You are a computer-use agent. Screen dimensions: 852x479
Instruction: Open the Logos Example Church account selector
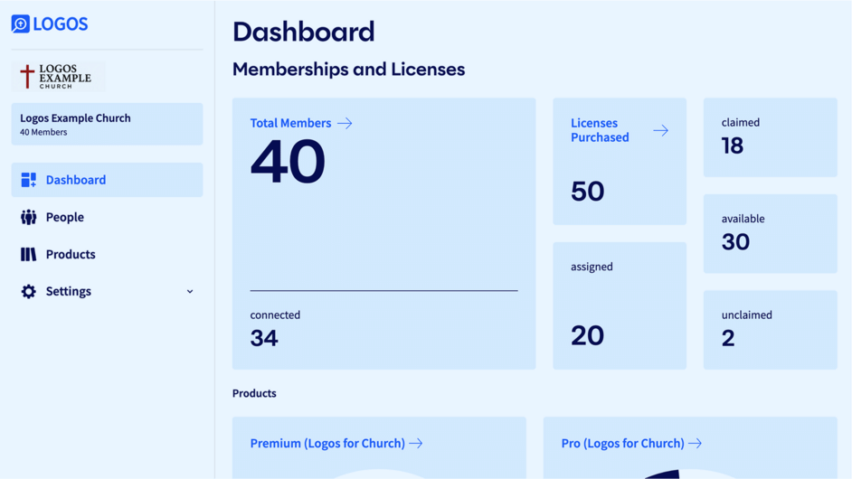click(107, 124)
